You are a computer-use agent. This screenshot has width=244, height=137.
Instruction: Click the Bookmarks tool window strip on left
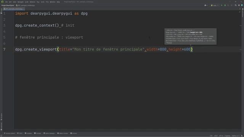tap(1, 126)
